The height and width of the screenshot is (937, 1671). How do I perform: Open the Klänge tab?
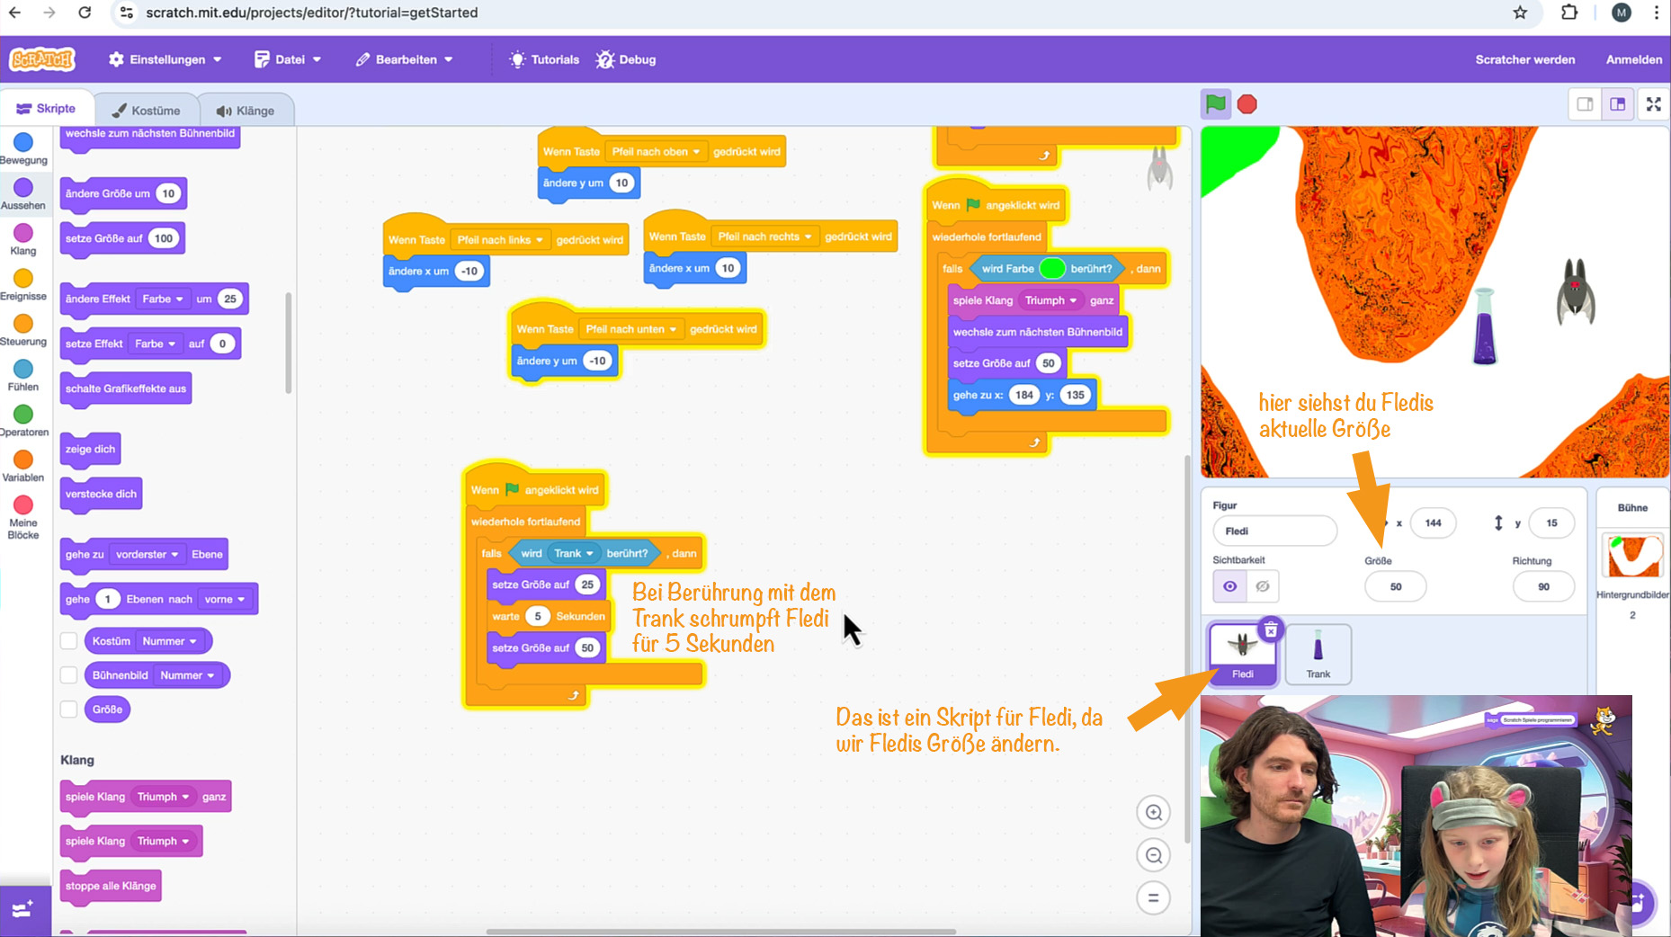click(246, 111)
